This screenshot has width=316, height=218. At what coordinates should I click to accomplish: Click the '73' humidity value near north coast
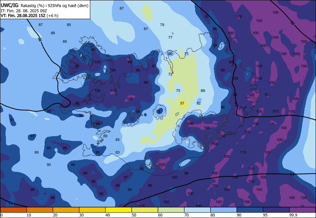(x=186, y=54)
